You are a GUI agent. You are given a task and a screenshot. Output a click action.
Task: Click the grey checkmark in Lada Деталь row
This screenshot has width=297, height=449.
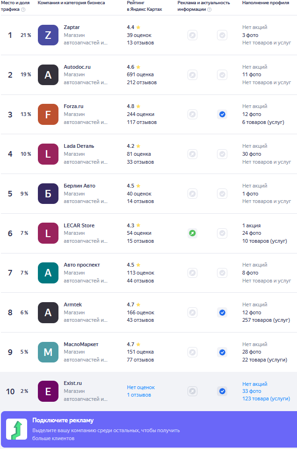[x=222, y=154]
